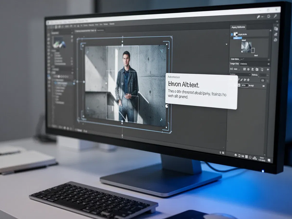Toggle the blue checkbox beside the top-right panel layer

[231, 34]
